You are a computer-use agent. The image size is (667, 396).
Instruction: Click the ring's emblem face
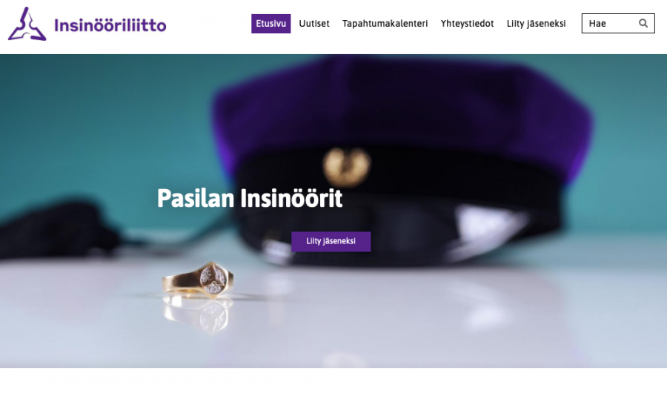(x=213, y=279)
